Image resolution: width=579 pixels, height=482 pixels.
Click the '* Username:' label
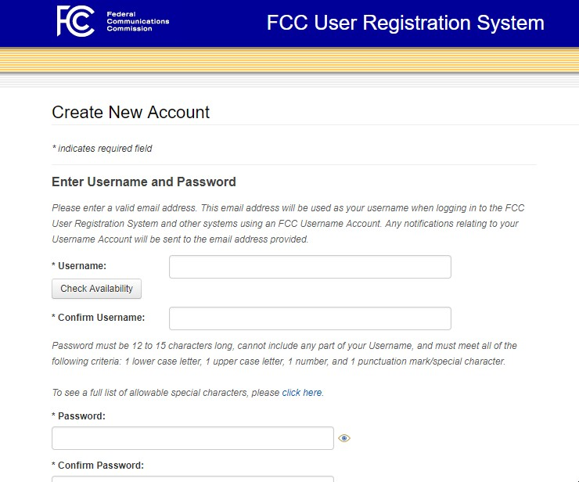click(x=79, y=266)
